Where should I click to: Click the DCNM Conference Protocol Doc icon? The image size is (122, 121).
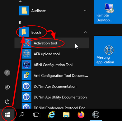(x=26, y=106)
